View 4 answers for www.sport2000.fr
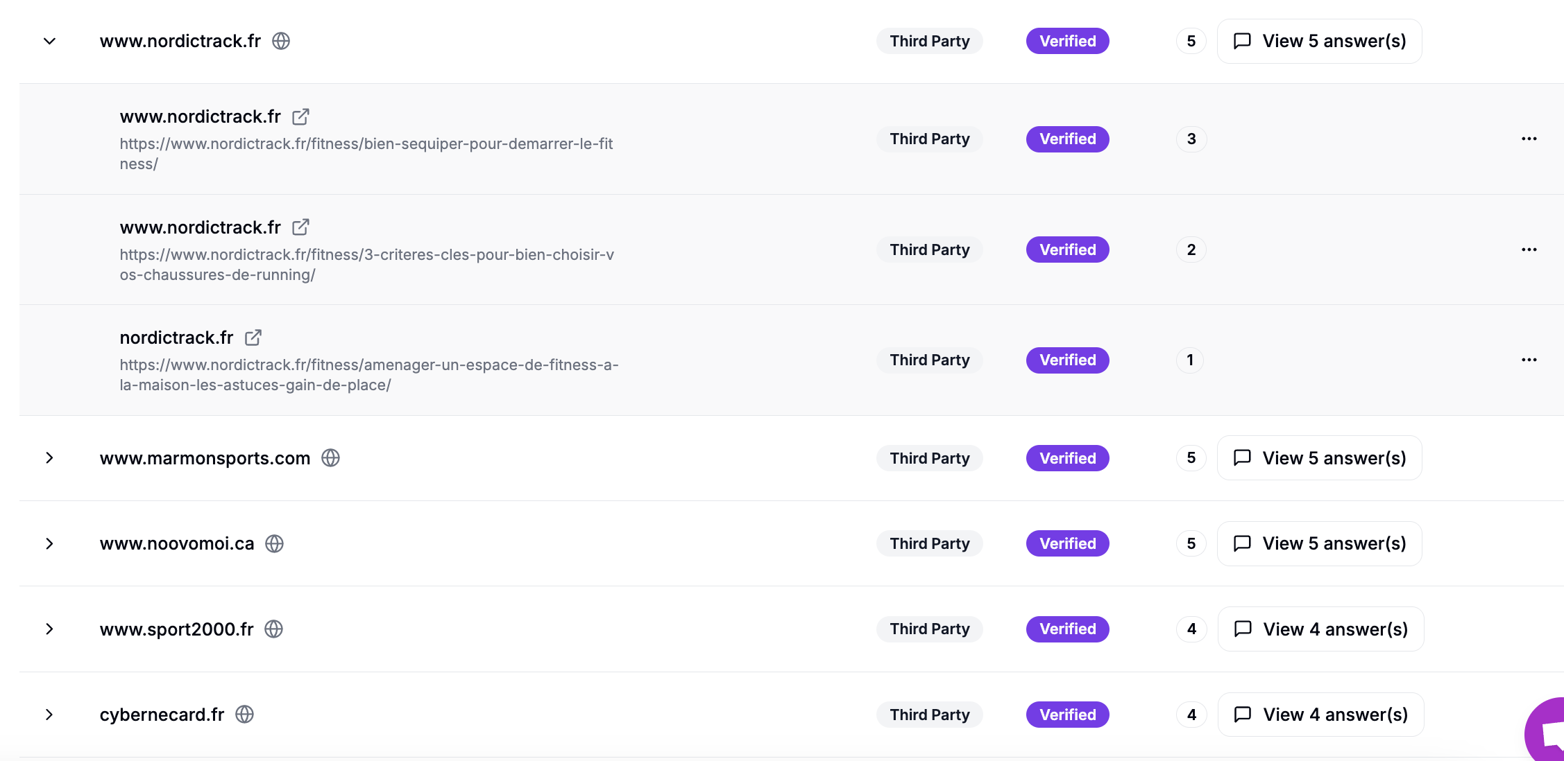Image resolution: width=1564 pixels, height=761 pixels. click(1320, 629)
